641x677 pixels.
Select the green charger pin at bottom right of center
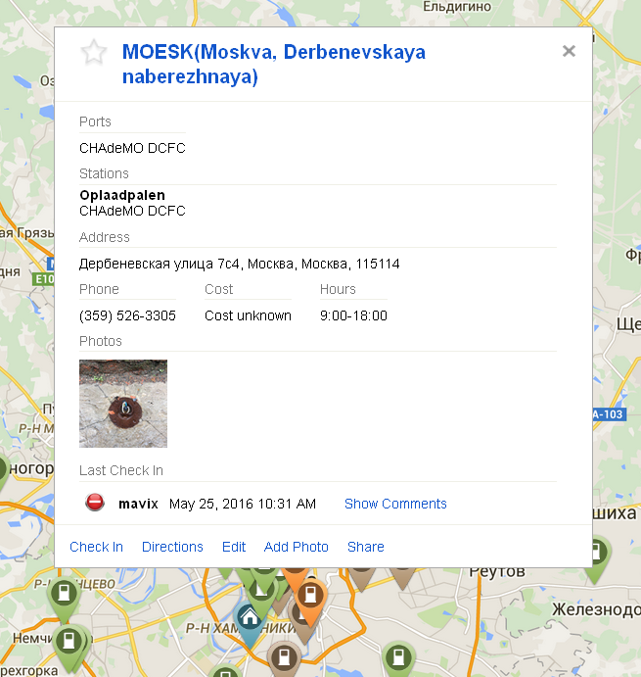pos(398,658)
